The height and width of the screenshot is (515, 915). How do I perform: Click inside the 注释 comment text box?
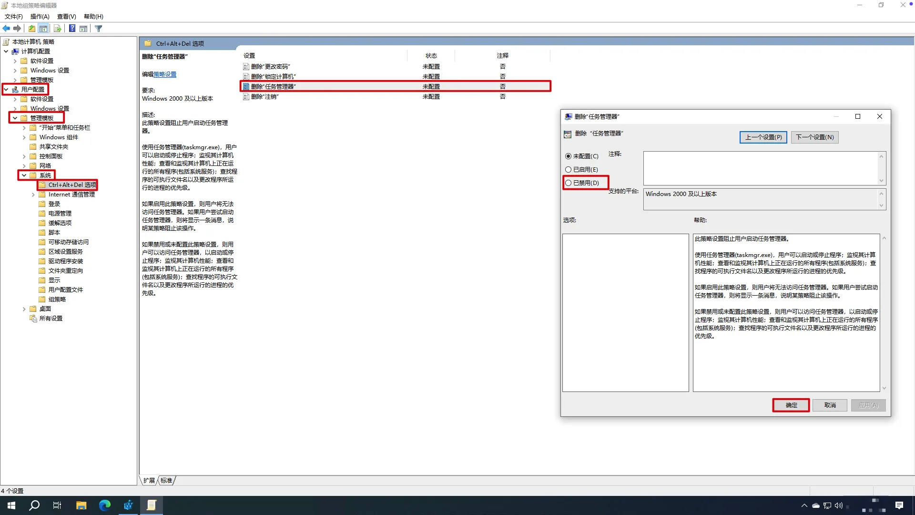coord(760,168)
